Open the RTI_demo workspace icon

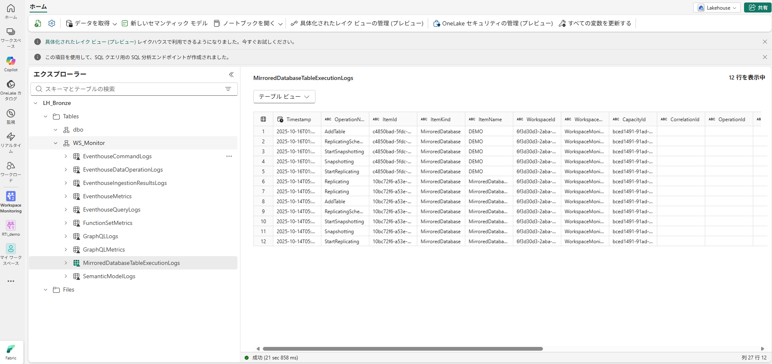click(11, 228)
